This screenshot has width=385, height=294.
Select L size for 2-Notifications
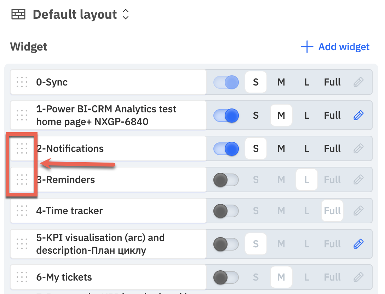(307, 149)
